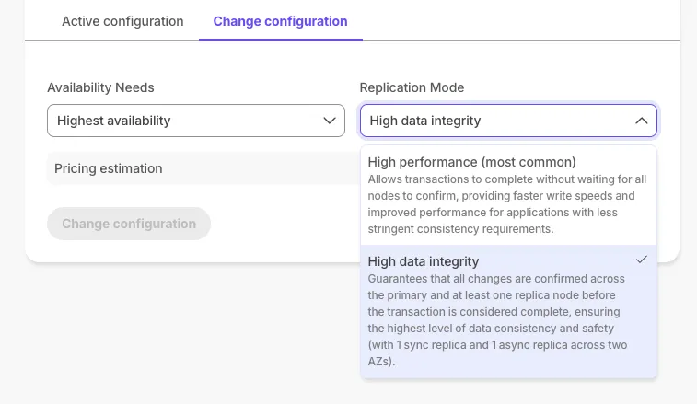Click the High data integrity description text
Screen dimensions: 697x404
pyautogui.click(x=497, y=320)
